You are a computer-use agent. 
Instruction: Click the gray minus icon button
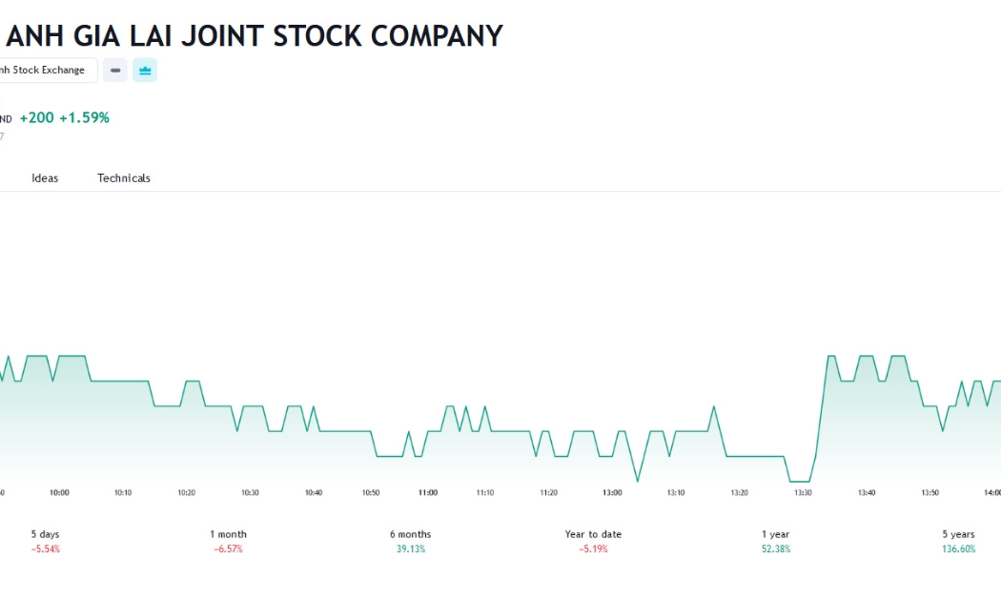coord(115,71)
